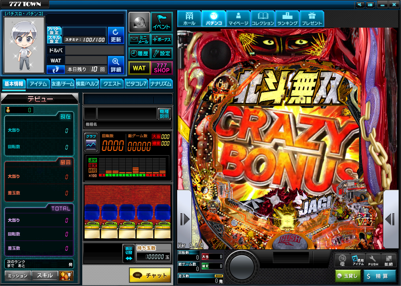Switch to the パチンコ section
Screen dimensions: 401x286
pos(214,19)
